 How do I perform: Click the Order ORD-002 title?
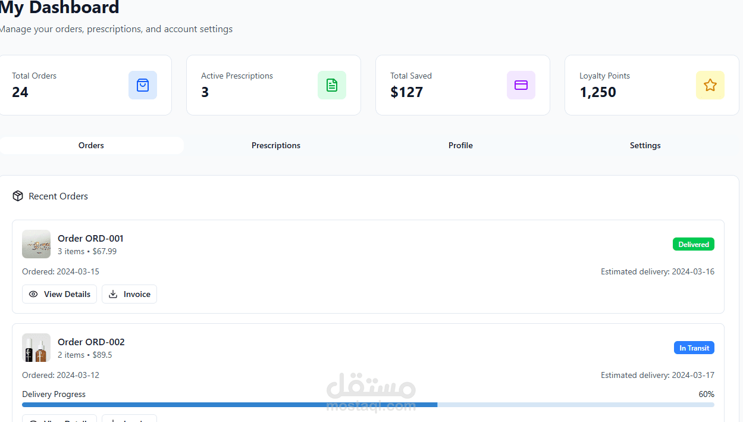pos(91,342)
